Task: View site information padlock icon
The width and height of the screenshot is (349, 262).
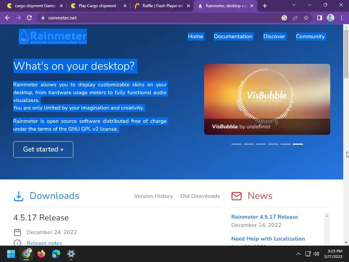Action: pos(43,18)
